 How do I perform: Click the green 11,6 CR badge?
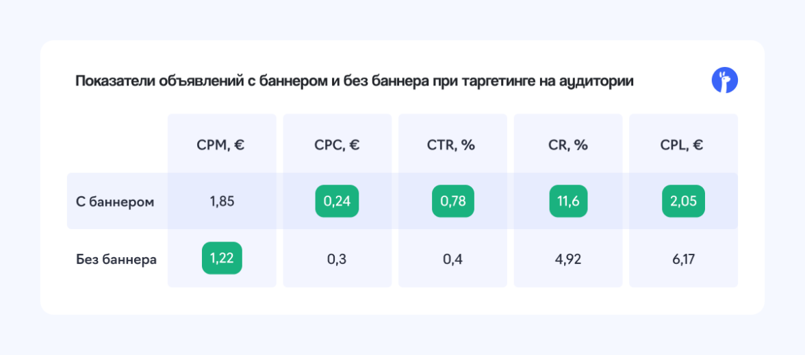(x=569, y=202)
